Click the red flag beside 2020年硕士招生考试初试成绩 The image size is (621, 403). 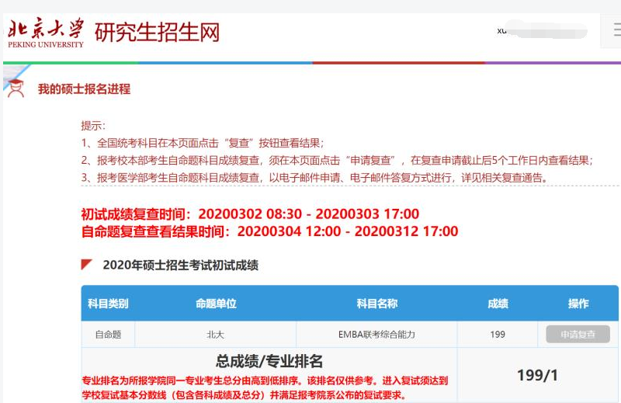click(87, 264)
